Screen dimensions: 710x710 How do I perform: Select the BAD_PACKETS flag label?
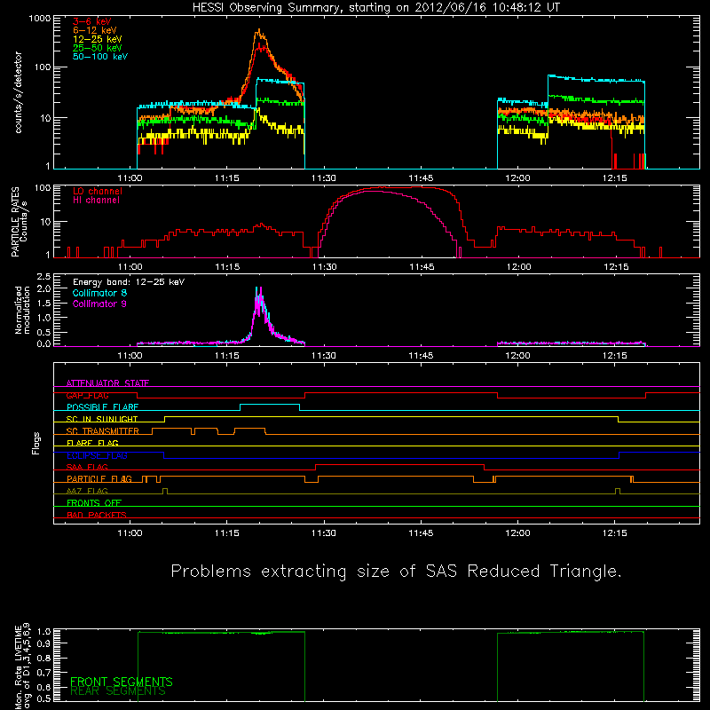click(x=97, y=516)
